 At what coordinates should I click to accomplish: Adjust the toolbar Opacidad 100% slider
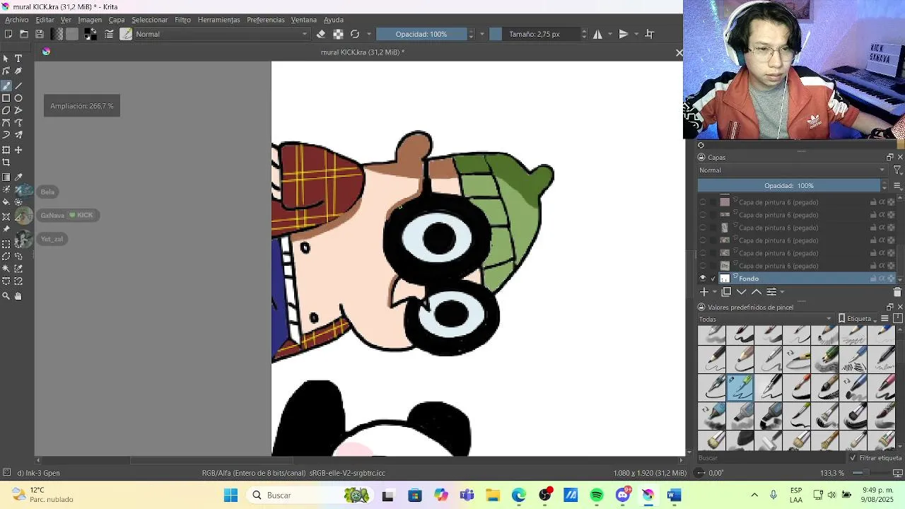click(421, 34)
